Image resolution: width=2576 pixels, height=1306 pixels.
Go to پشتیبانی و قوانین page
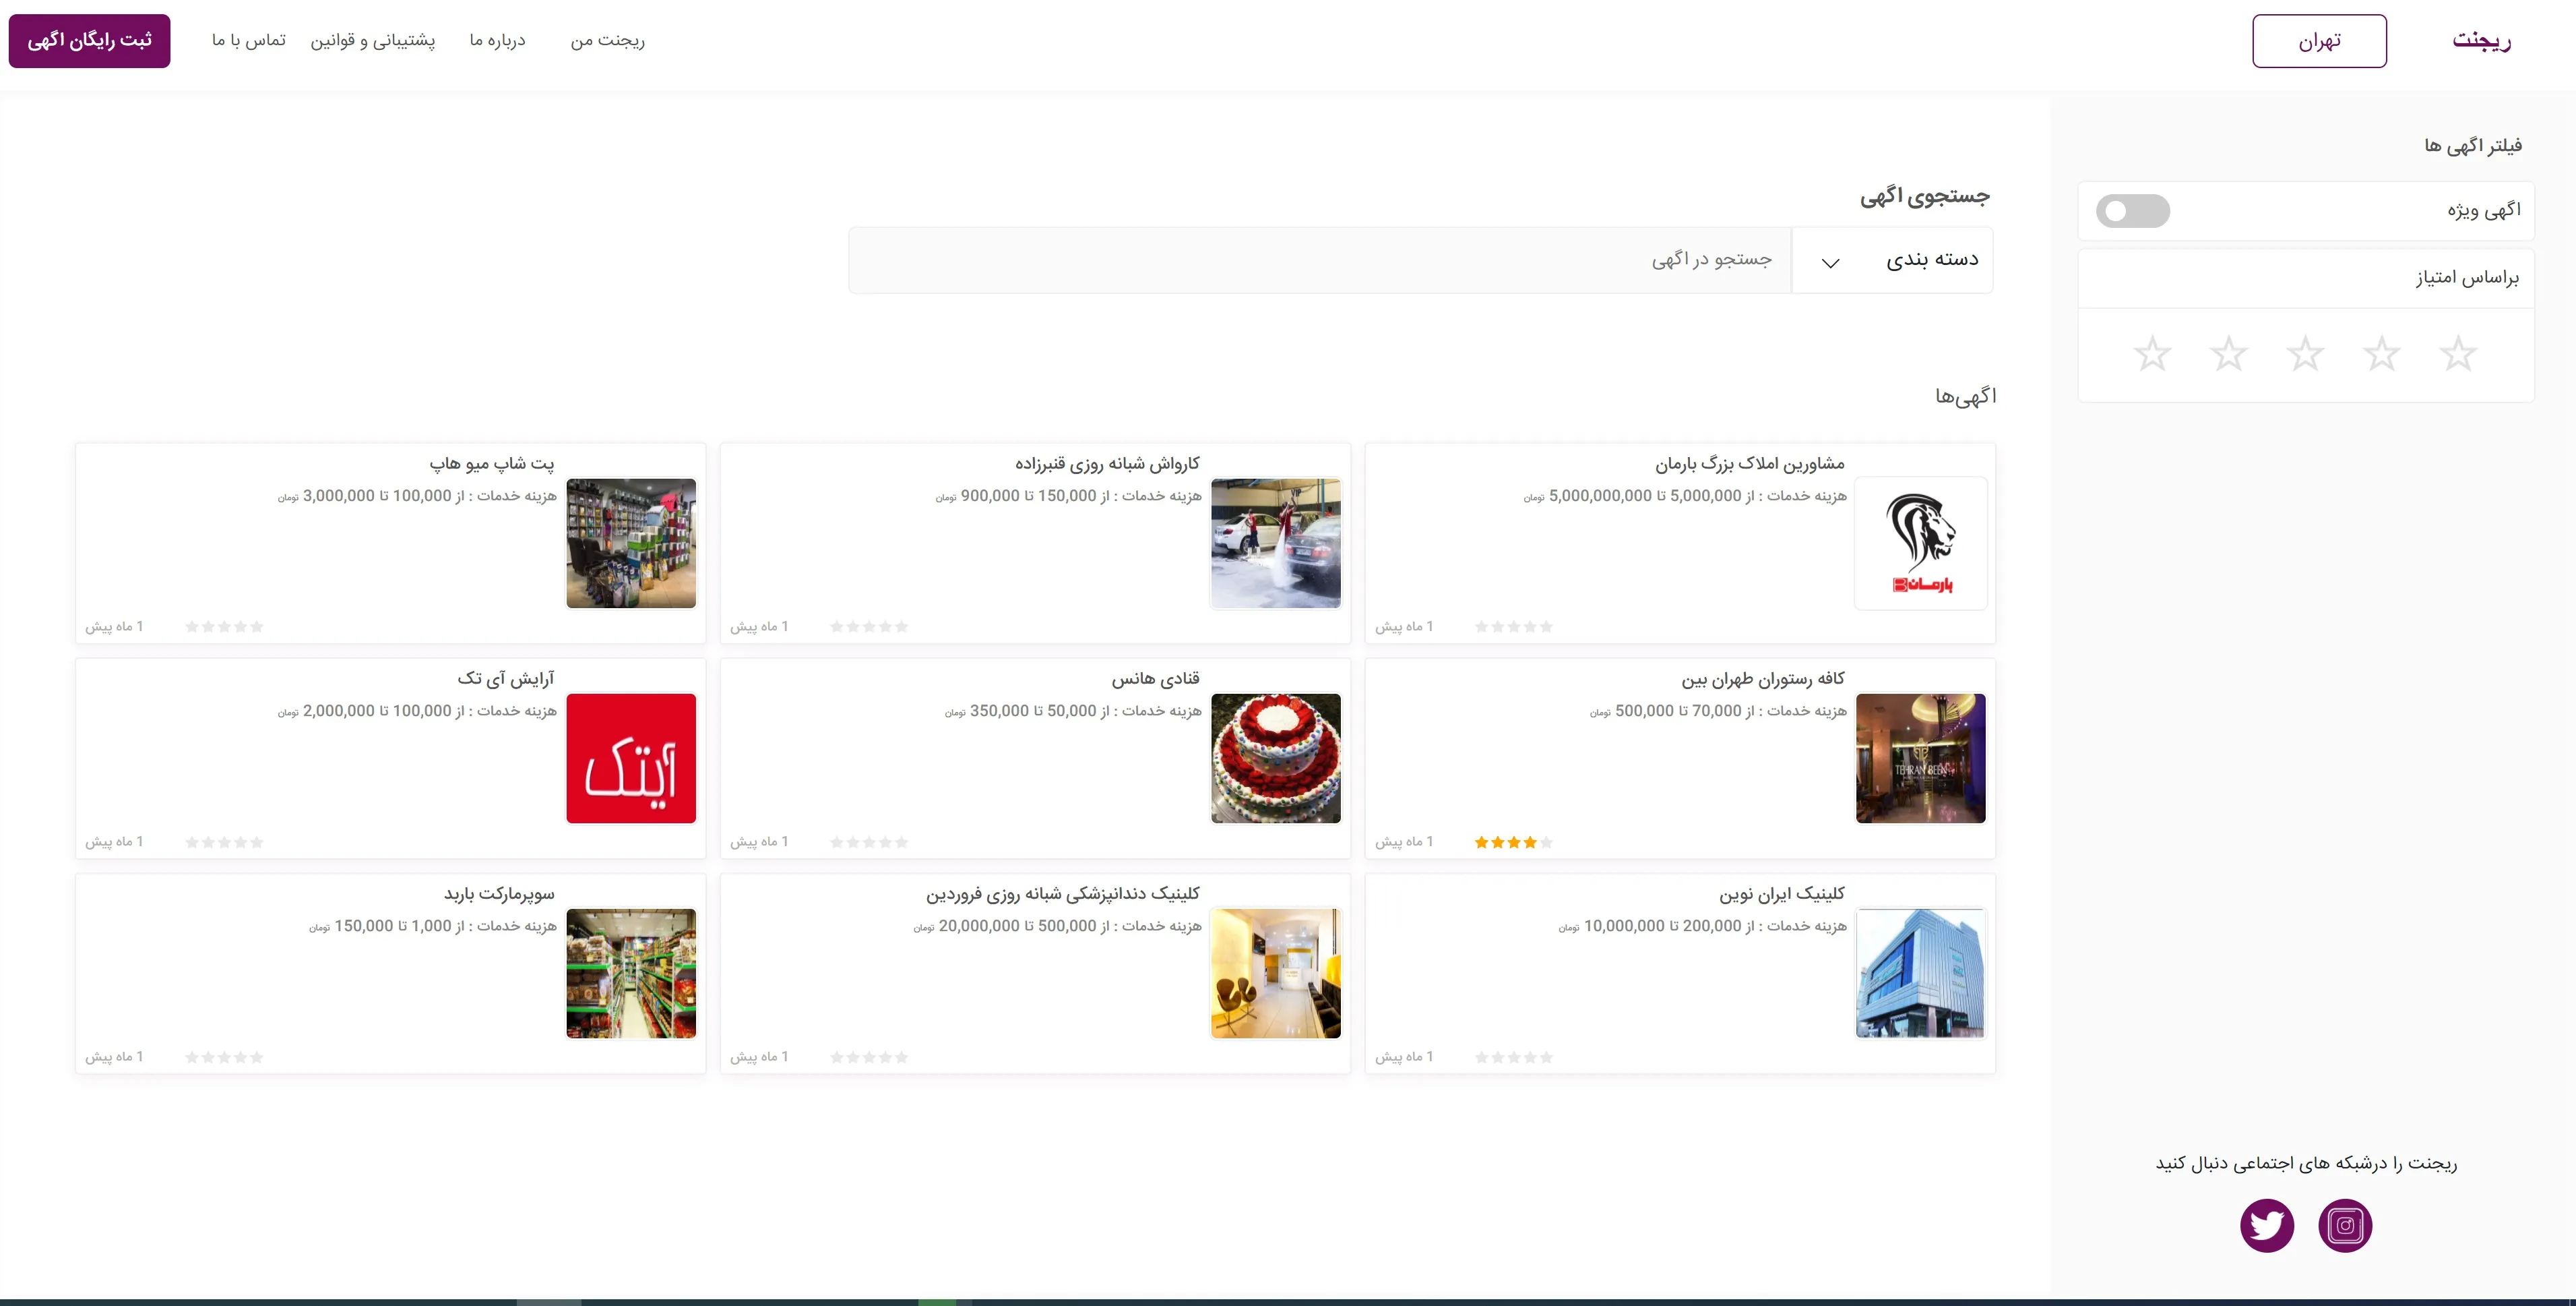click(x=372, y=40)
